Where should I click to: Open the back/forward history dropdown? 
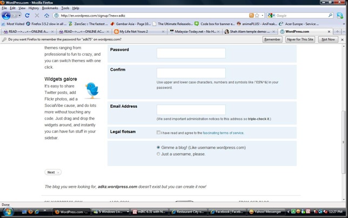click(19, 16)
